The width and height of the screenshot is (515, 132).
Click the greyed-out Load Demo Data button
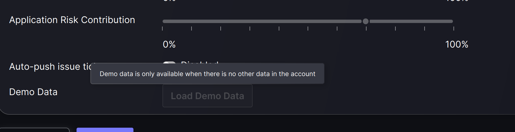click(x=207, y=96)
